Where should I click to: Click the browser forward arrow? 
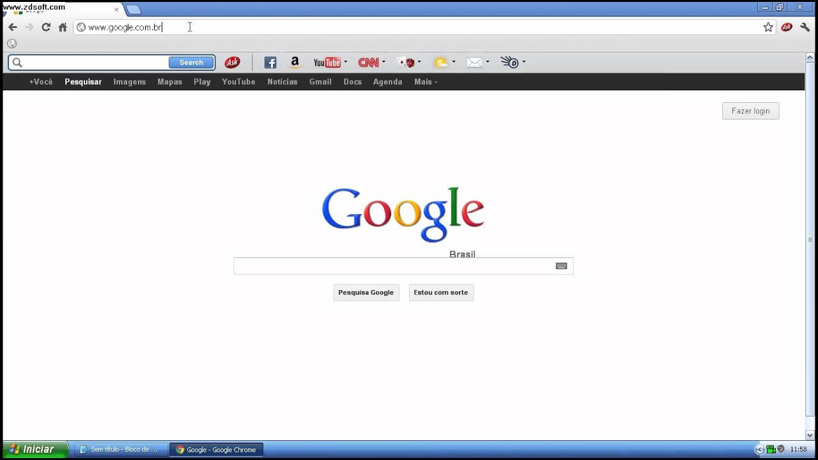(x=29, y=27)
